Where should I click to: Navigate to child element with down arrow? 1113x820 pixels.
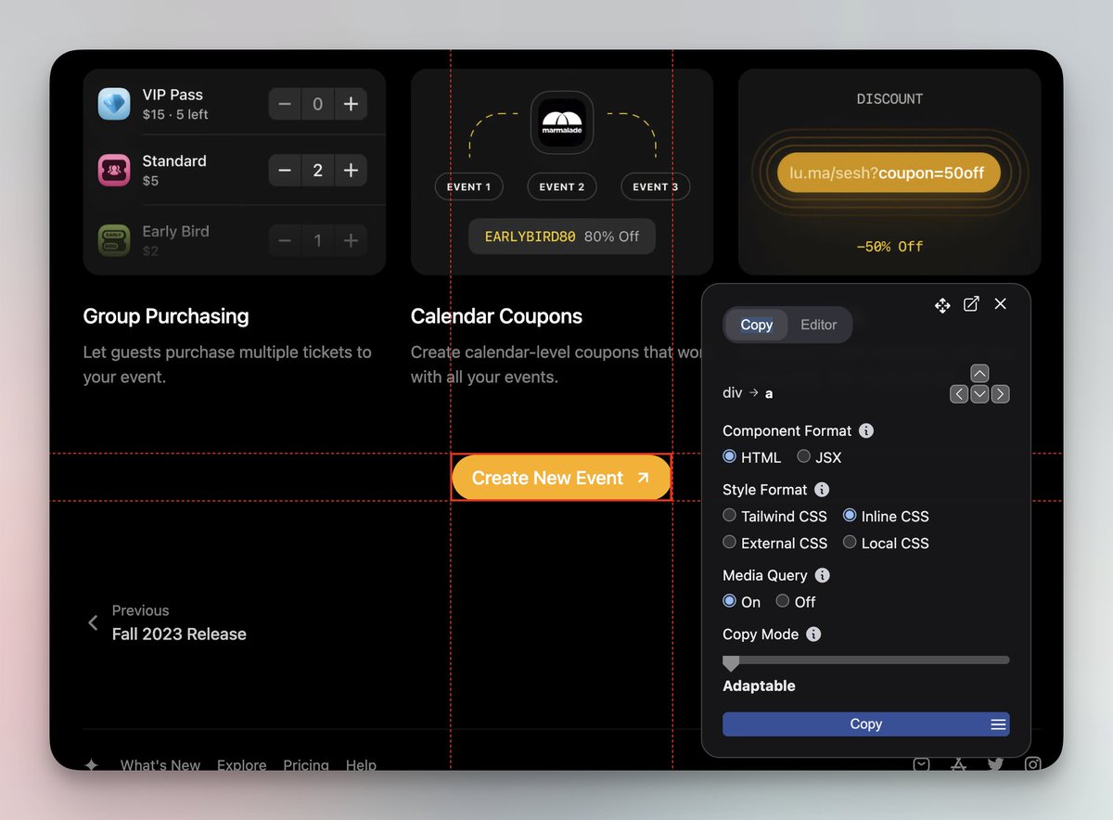pyautogui.click(x=979, y=394)
